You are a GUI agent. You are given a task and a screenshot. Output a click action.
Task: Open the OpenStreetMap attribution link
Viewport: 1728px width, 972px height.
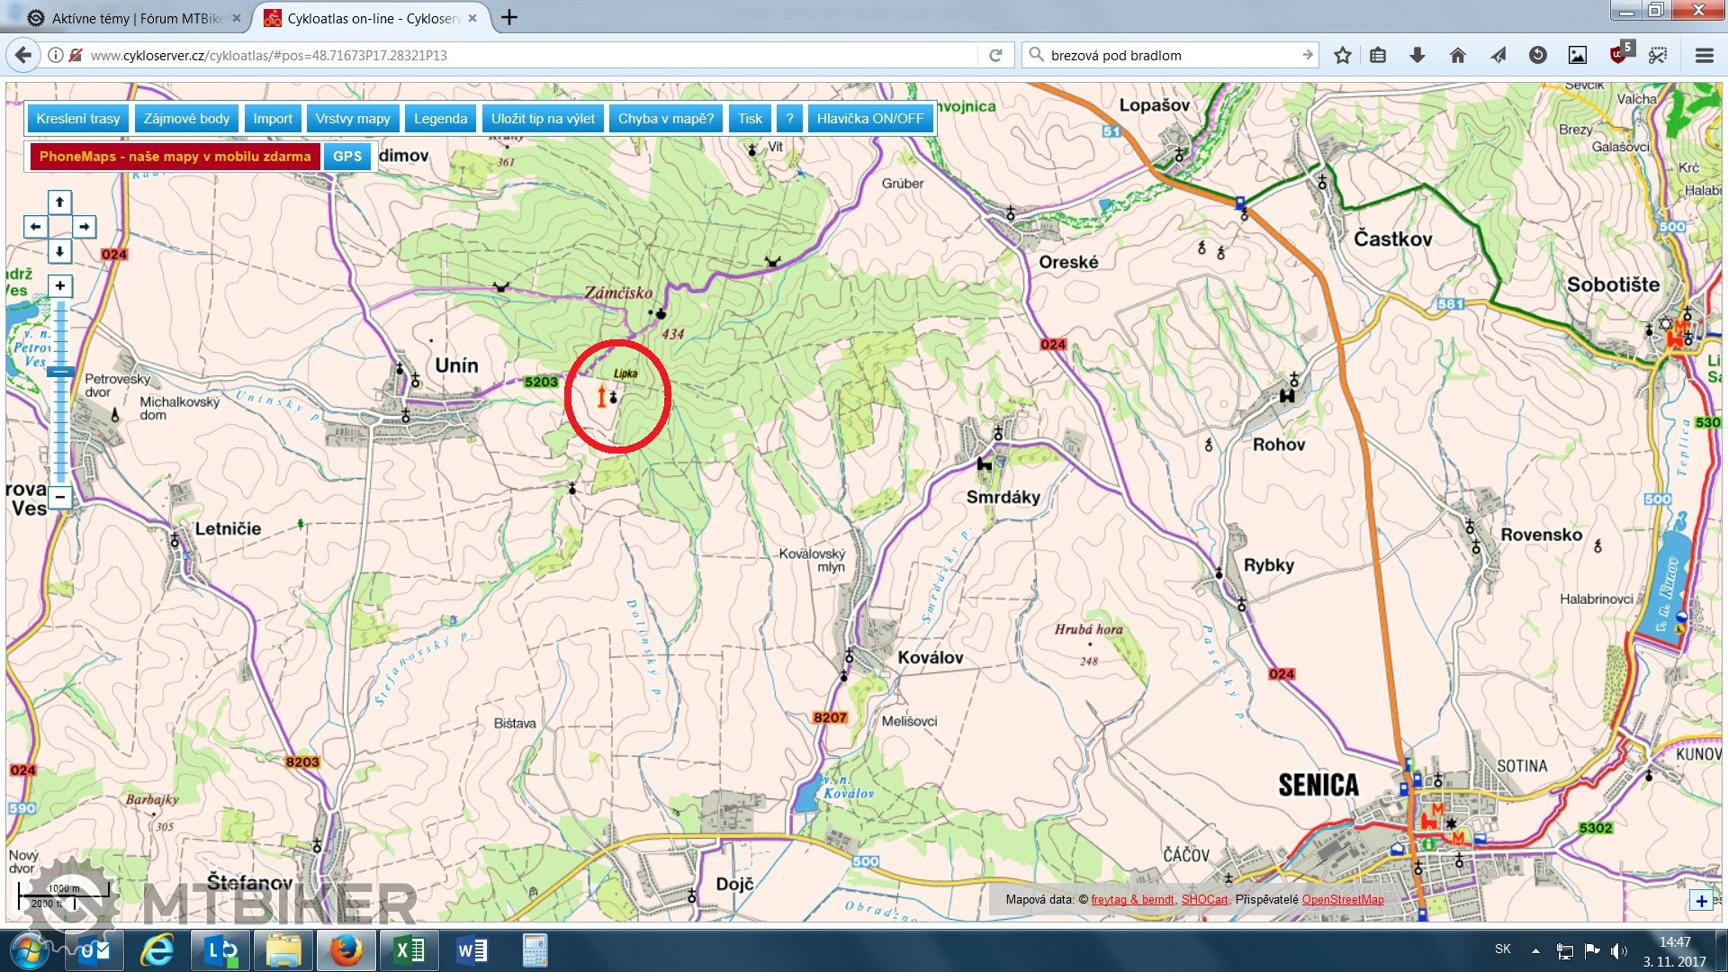1342,900
